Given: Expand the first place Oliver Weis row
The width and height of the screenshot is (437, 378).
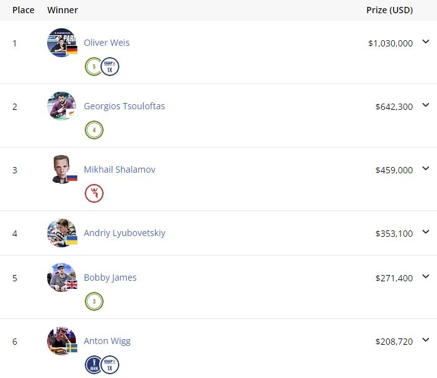Looking at the screenshot, I should [x=426, y=42].
